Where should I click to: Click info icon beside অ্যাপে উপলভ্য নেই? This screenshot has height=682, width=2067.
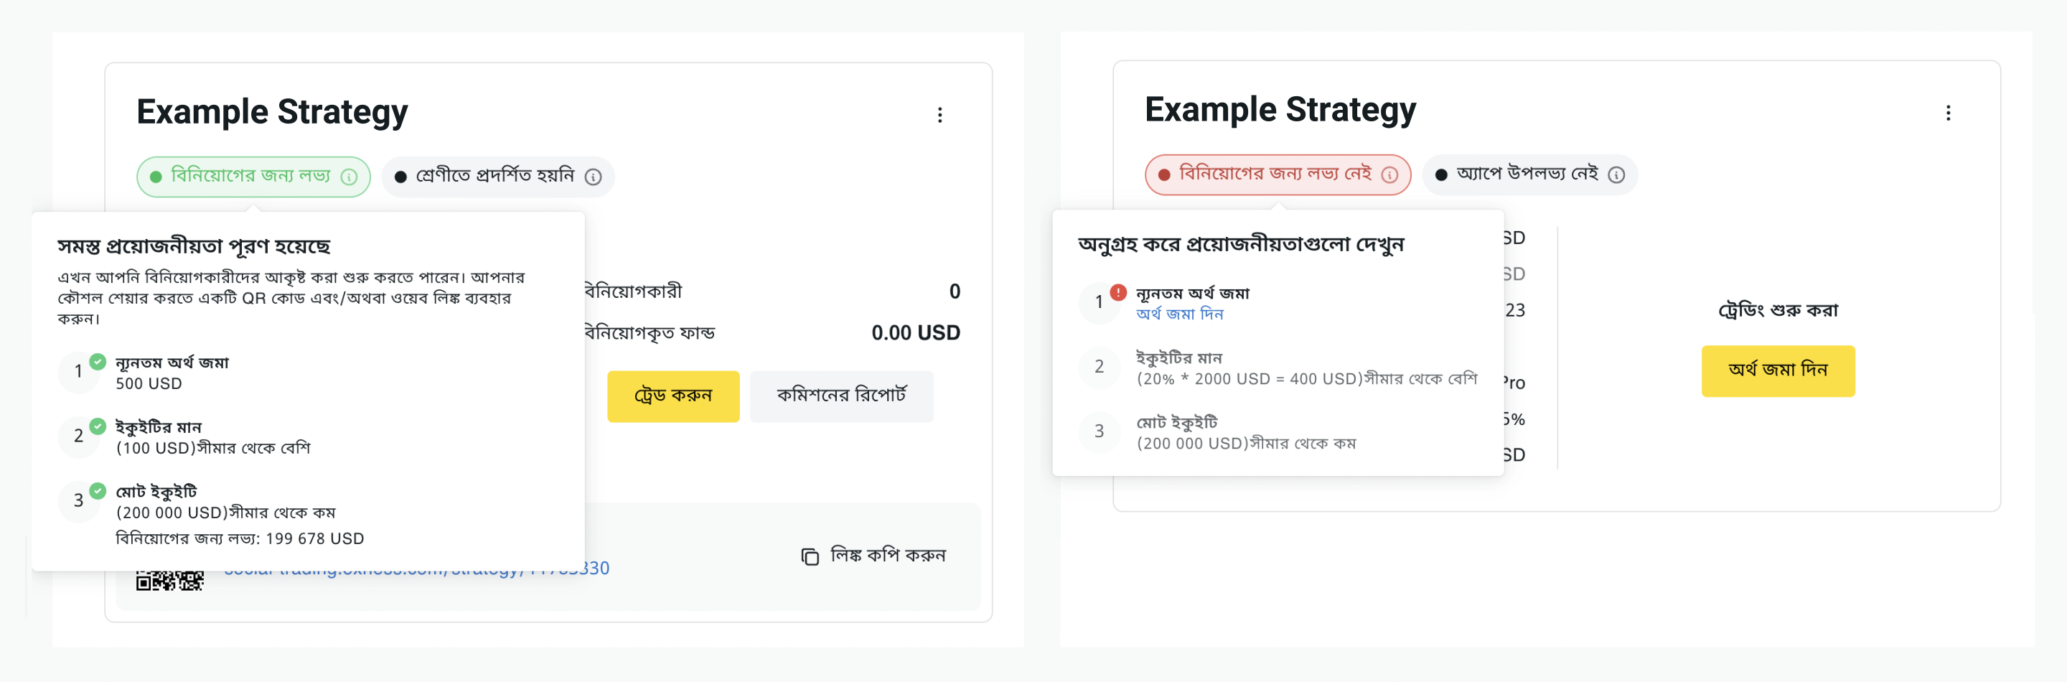(x=1617, y=175)
